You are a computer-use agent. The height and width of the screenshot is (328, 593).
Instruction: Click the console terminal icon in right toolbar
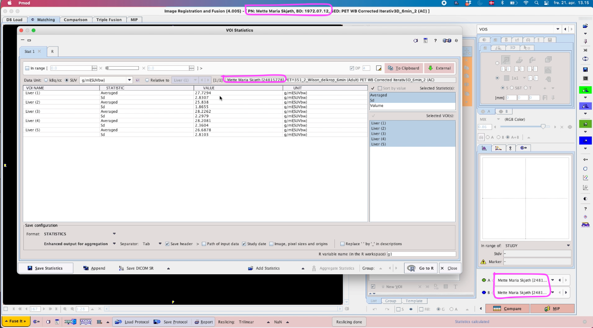(585, 78)
